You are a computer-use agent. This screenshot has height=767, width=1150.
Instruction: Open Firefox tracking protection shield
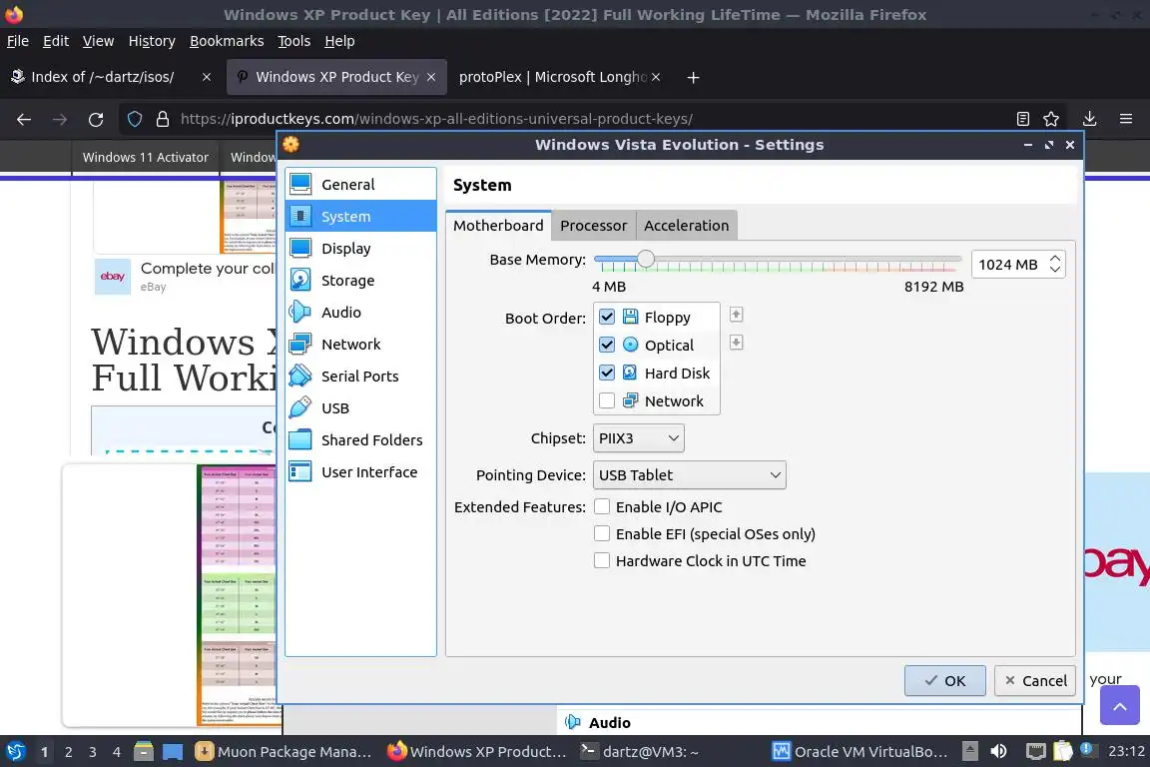click(135, 119)
